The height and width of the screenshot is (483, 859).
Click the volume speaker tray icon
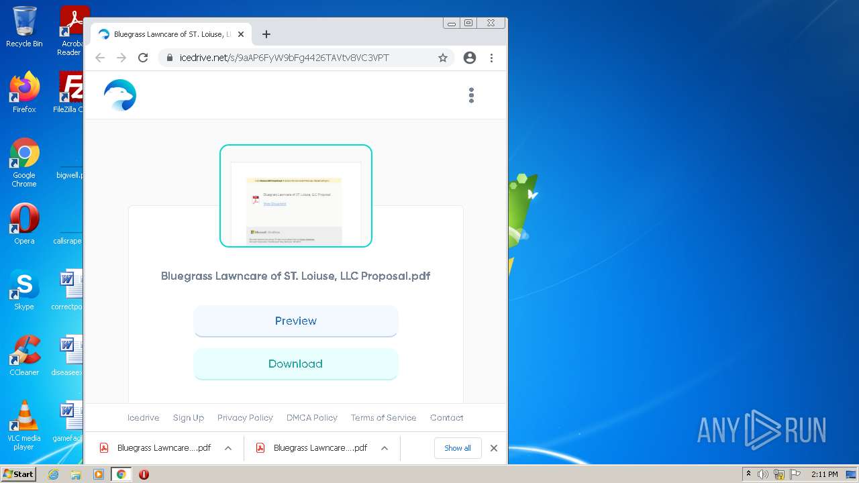tap(763, 474)
